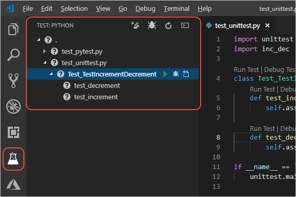This screenshot has width=296, height=197.
Task: Open the Azure view icon
Action: click(13, 184)
